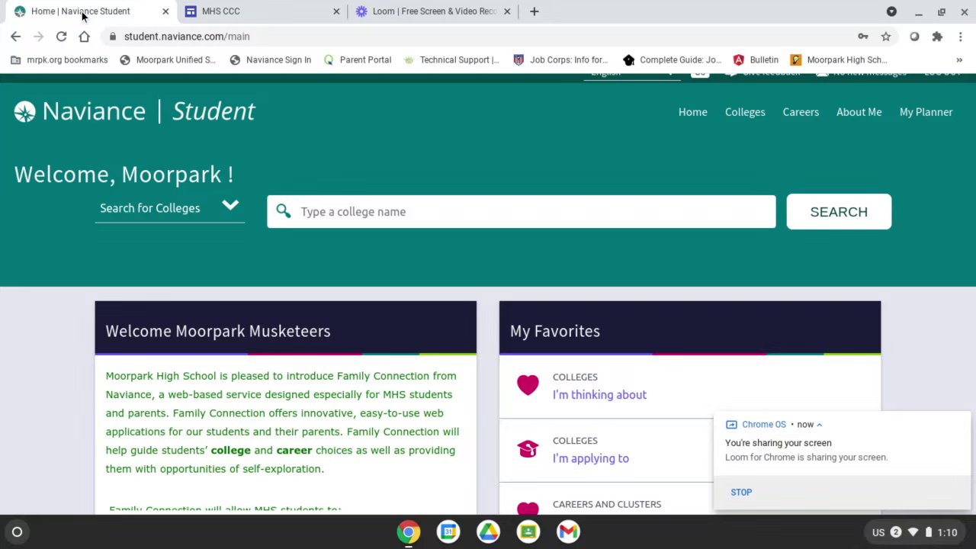Viewport: 976px width, 549px height.
Task: Click the heart icon beside I'm thinking about
Action: tap(528, 385)
